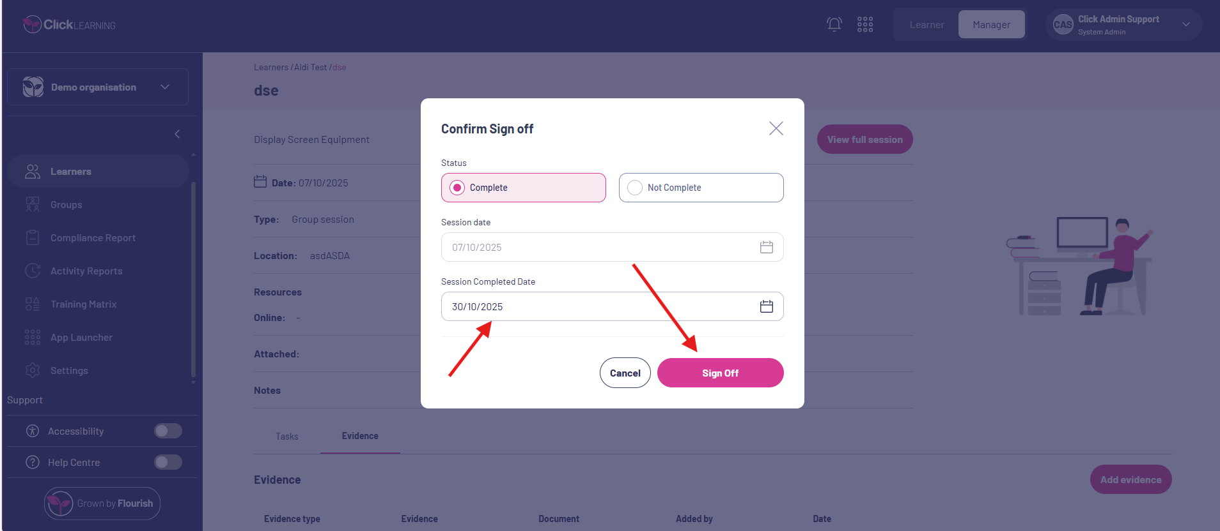The image size is (1220, 531).
Task: Open calendar picker for Session Completed Date
Action: (766, 306)
